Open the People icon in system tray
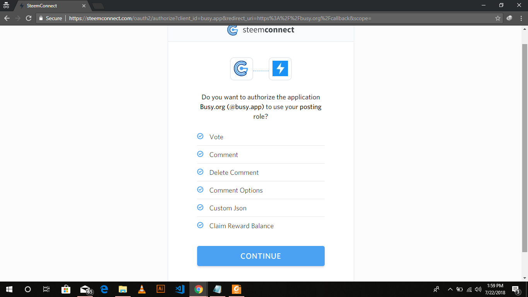Viewport: 528px width, 297px height. click(436, 289)
